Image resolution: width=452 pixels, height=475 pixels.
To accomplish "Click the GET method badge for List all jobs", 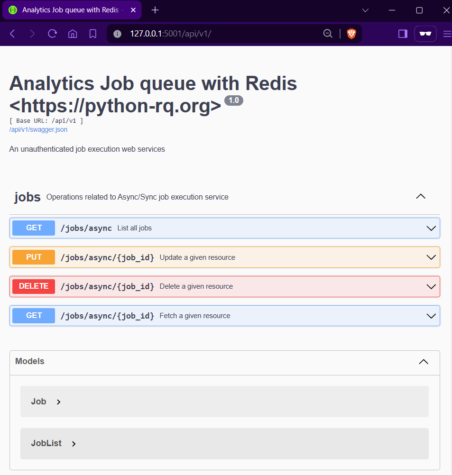I will [x=34, y=228].
